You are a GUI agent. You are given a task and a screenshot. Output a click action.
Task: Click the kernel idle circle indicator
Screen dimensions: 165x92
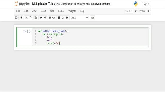pos(149,11)
